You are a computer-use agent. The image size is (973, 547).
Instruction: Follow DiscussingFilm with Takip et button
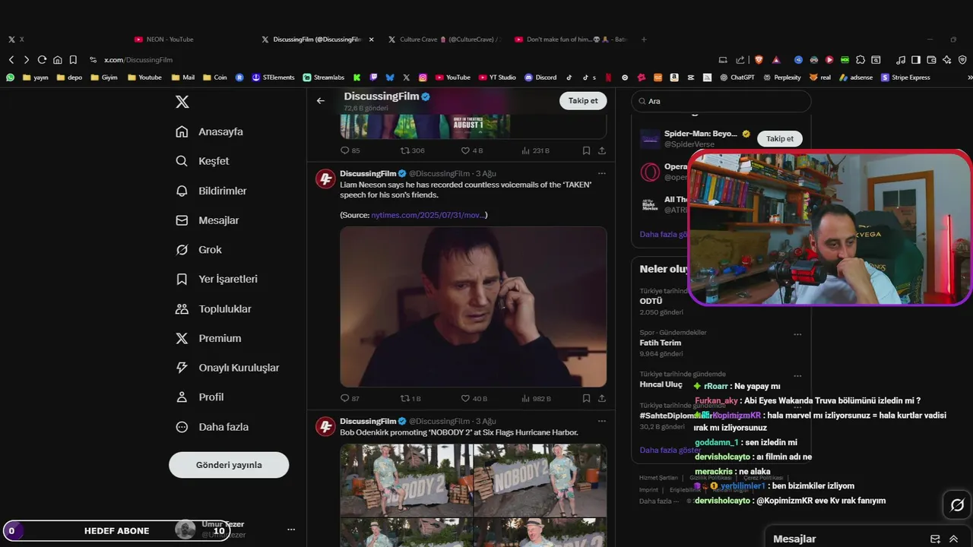(583, 100)
